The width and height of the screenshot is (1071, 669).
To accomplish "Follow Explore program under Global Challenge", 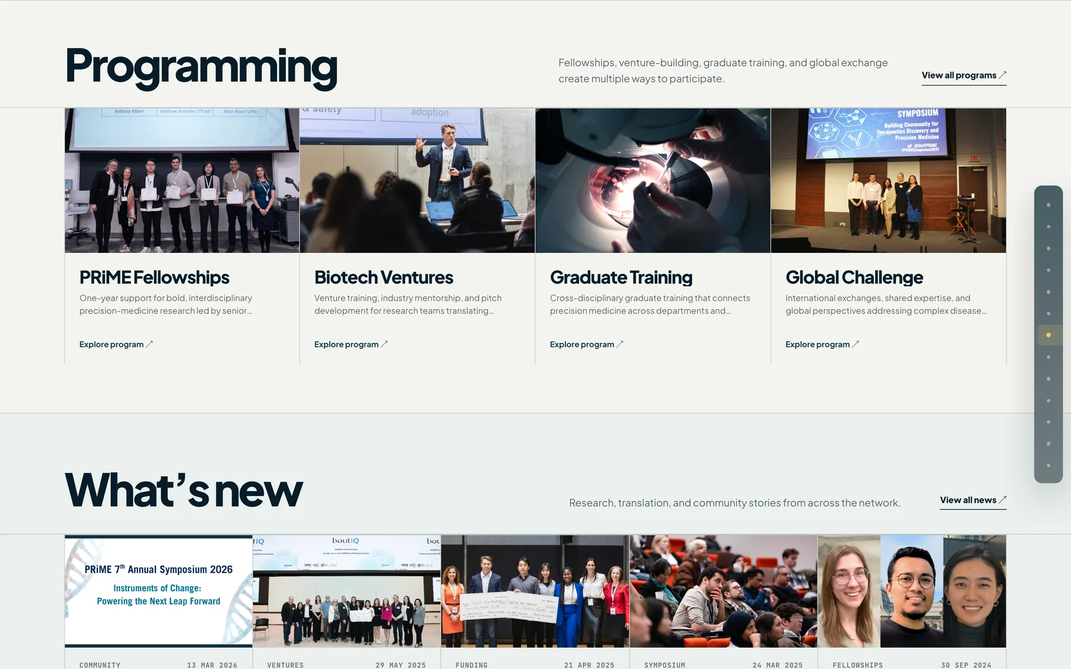I will pos(822,344).
